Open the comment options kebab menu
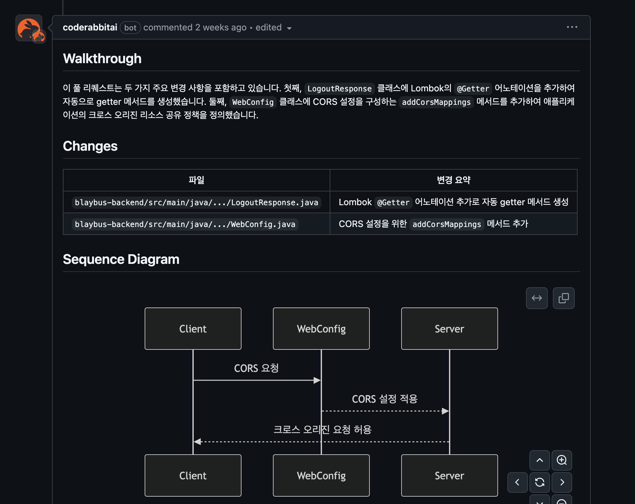 coord(572,27)
